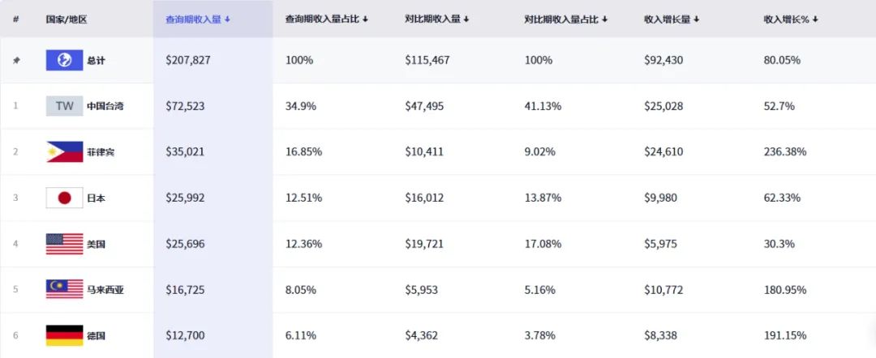Click the Germany flag icon
This screenshot has height=358, width=876.
point(64,335)
